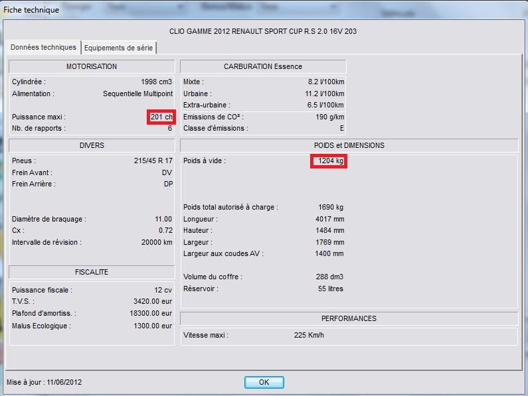Click the Plafond d'amortiss. value 18300.00 eur

(x=151, y=313)
